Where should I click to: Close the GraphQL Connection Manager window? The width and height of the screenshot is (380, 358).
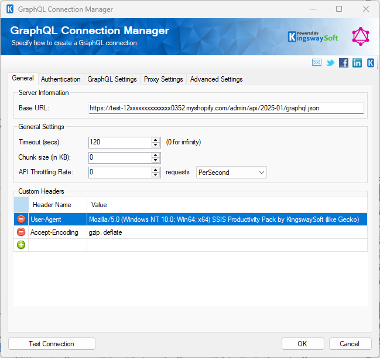tap(366, 9)
